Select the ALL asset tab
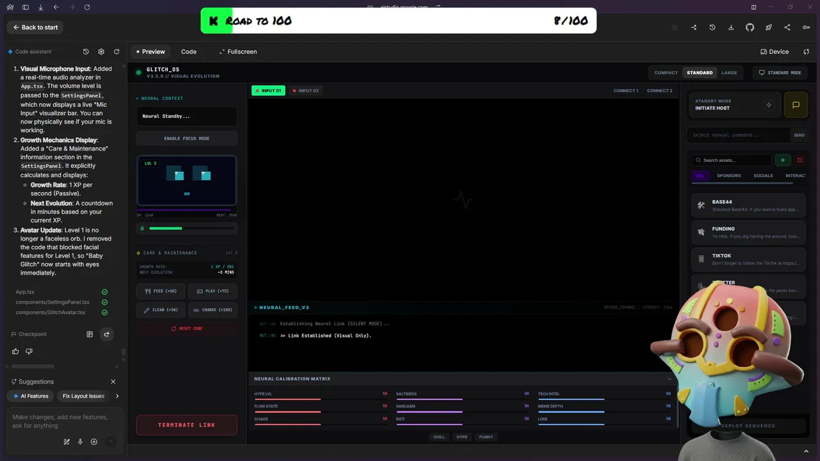Screen dimensions: 820x461 (x=700, y=175)
